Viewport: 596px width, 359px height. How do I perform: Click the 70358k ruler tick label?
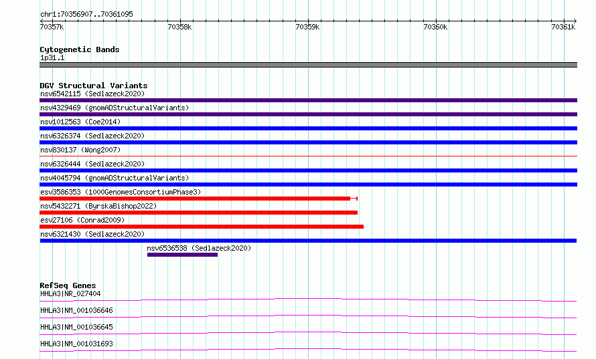click(x=179, y=27)
